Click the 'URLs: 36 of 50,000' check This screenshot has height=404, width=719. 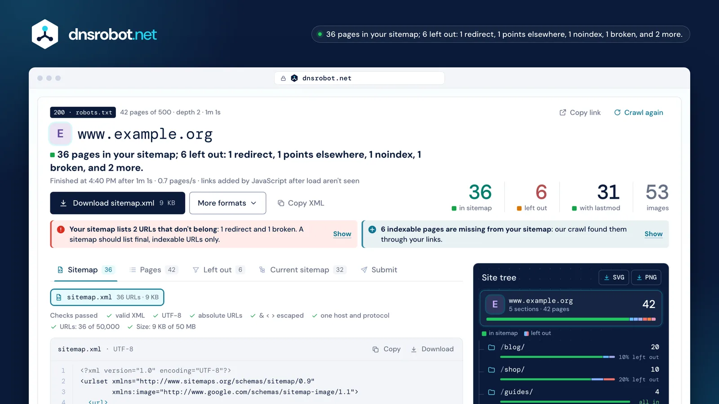[85, 327]
